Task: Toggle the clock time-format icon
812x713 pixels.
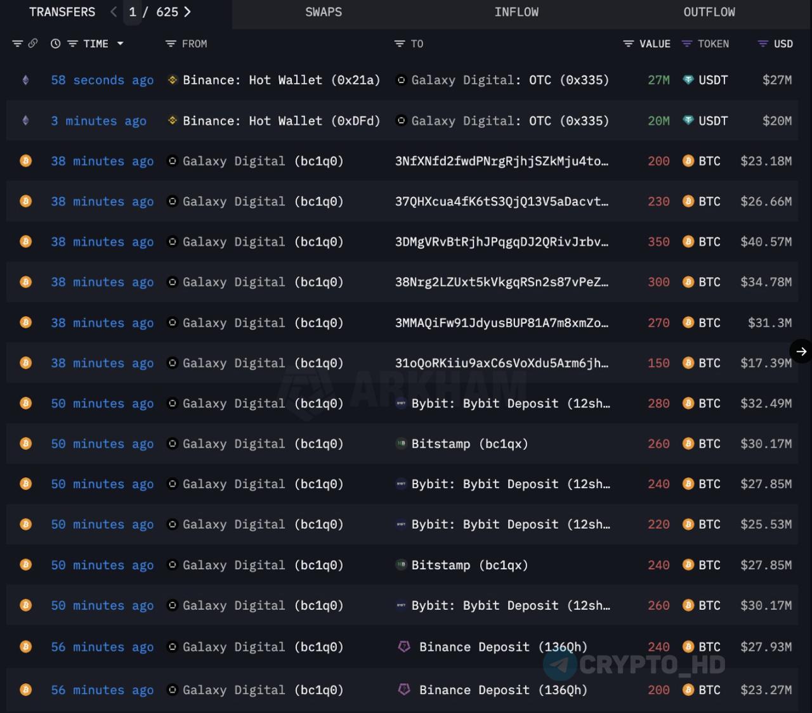Action: click(x=56, y=44)
